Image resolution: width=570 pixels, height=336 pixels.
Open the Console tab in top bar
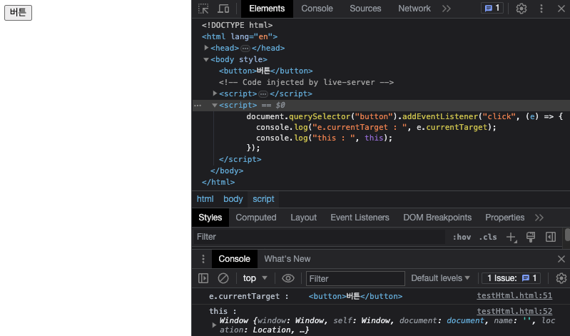coord(317,9)
